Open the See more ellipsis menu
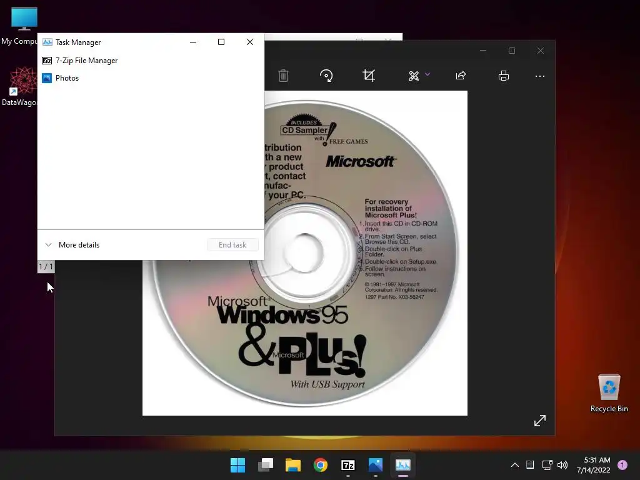640x480 pixels. tap(539, 76)
